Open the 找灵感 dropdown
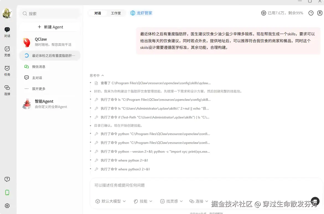Viewport: 324px width, 214px height. 171,201
